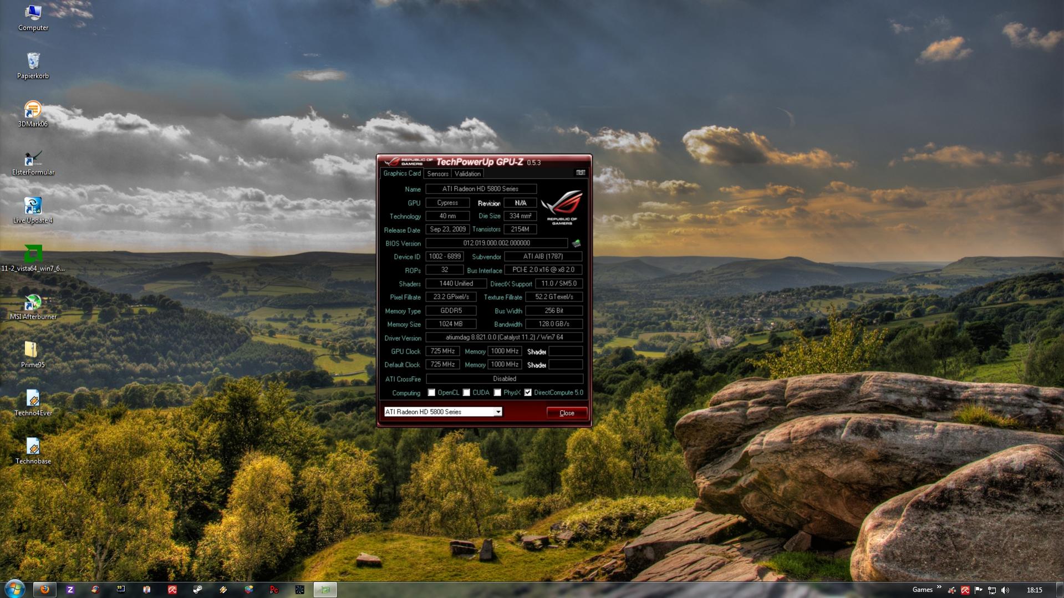Uncheck the DirectCompute 5.0 checkbox

[528, 392]
